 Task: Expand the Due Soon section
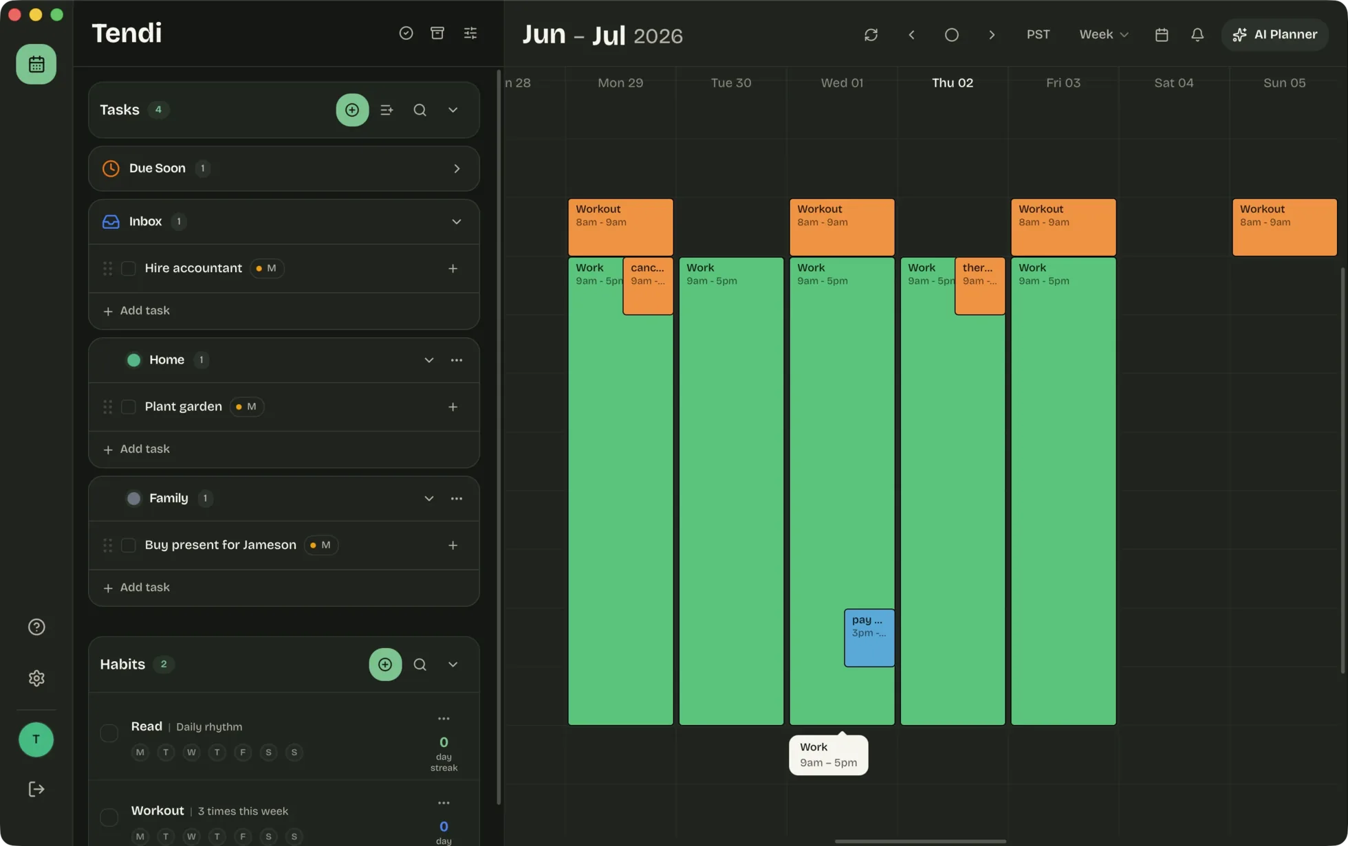(456, 168)
